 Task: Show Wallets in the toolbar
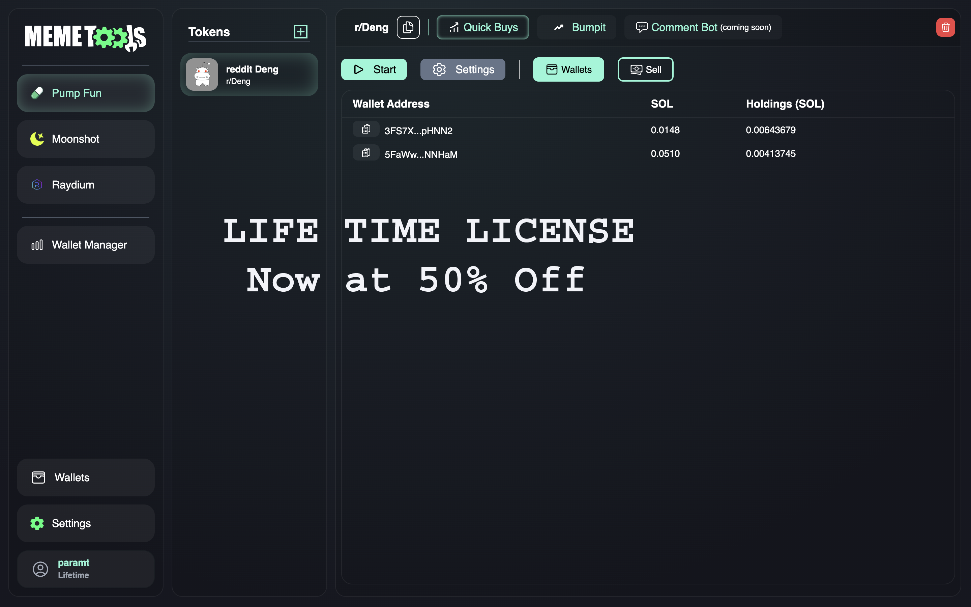click(568, 69)
